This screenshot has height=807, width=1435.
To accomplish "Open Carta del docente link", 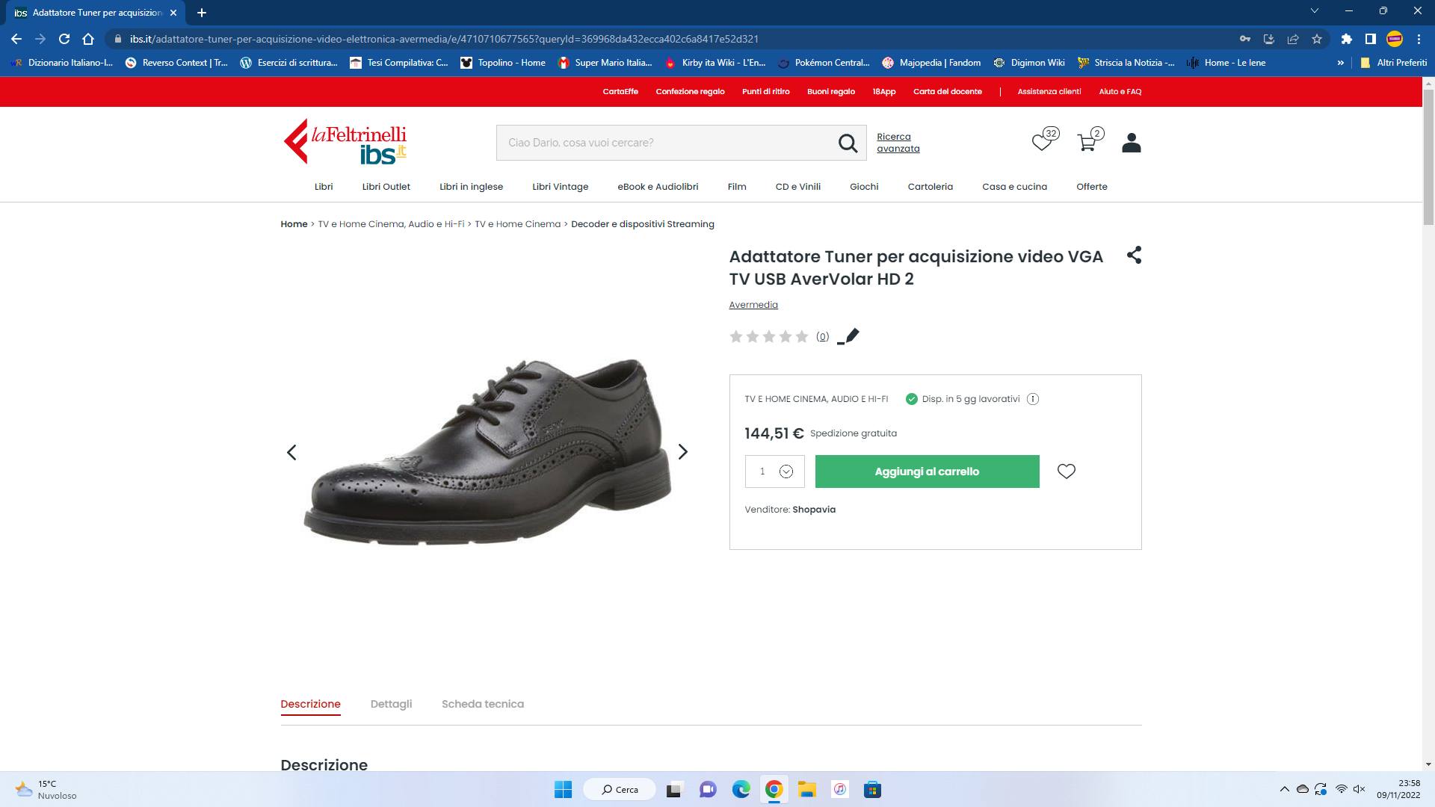I will tap(947, 91).
